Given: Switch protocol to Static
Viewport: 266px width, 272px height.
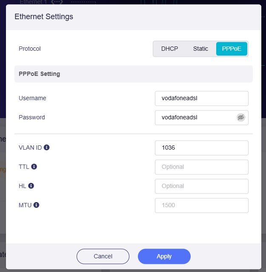Looking at the screenshot, I should [x=200, y=49].
